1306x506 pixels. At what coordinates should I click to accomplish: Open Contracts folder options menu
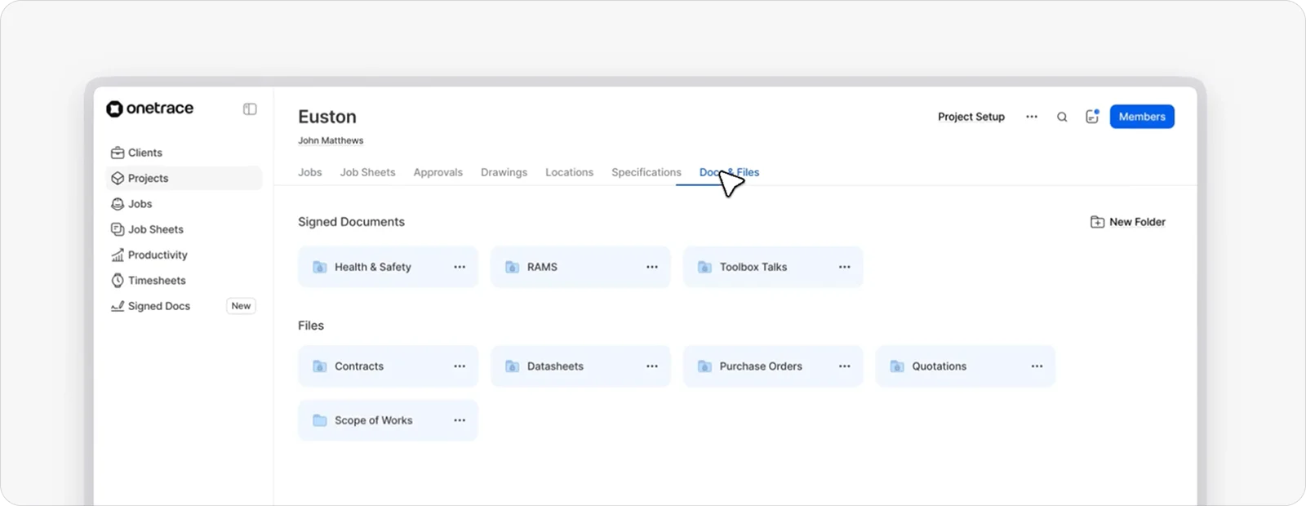[460, 366]
